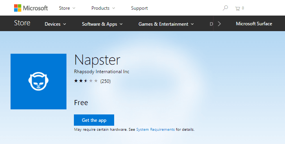Click the Napster cat logo tile
Image resolution: width=285 pixels, height=144 pixels.
[x=39, y=81]
